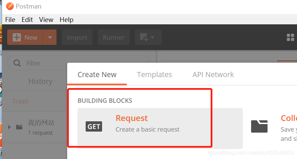Click the new window icon in toolbar
The image size is (297, 159).
click(x=148, y=37)
